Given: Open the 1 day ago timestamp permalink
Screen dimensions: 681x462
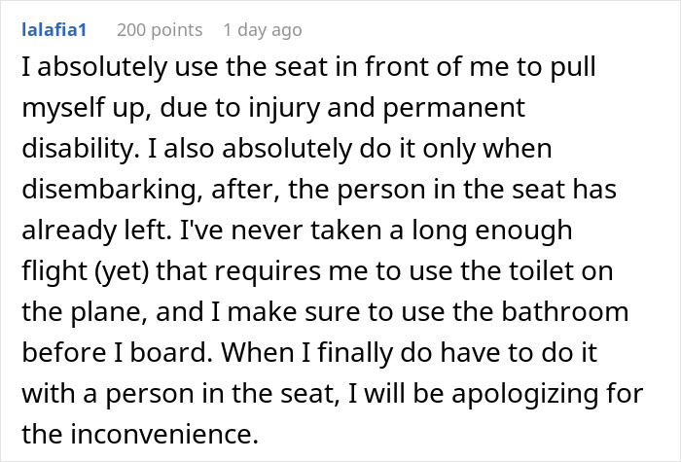Looking at the screenshot, I should 263,30.
